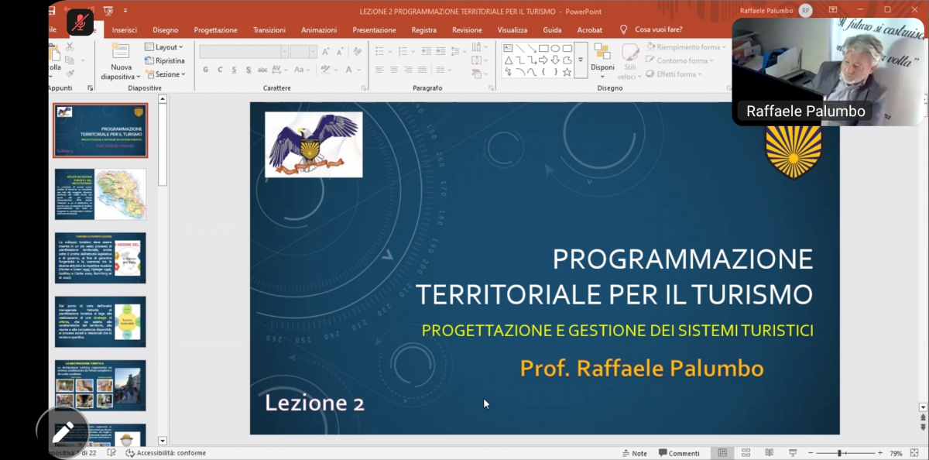
Task: Select the oval shape in gallery
Action: point(555,48)
